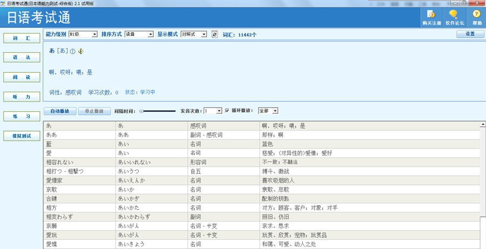
Task: Click the meaning 蓝色
Action: coord(267,144)
